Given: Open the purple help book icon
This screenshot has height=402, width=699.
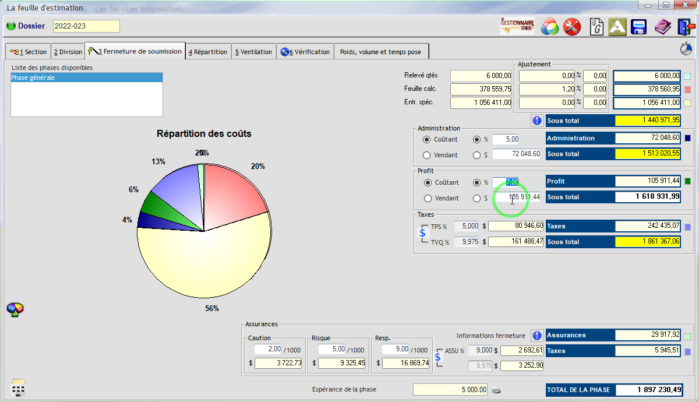Looking at the screenshot, I should pos(662,27).
